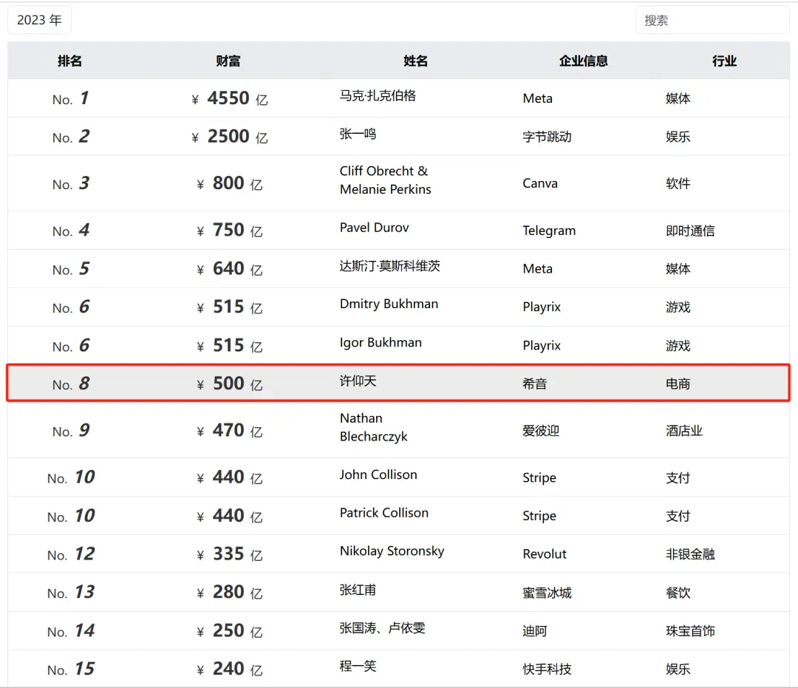The image size is (798, 688).
Task: Sort the table by 排名 column
Action: point(70,61)
